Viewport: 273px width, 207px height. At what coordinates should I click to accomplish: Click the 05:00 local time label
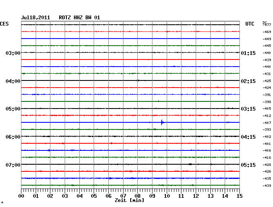13,109
